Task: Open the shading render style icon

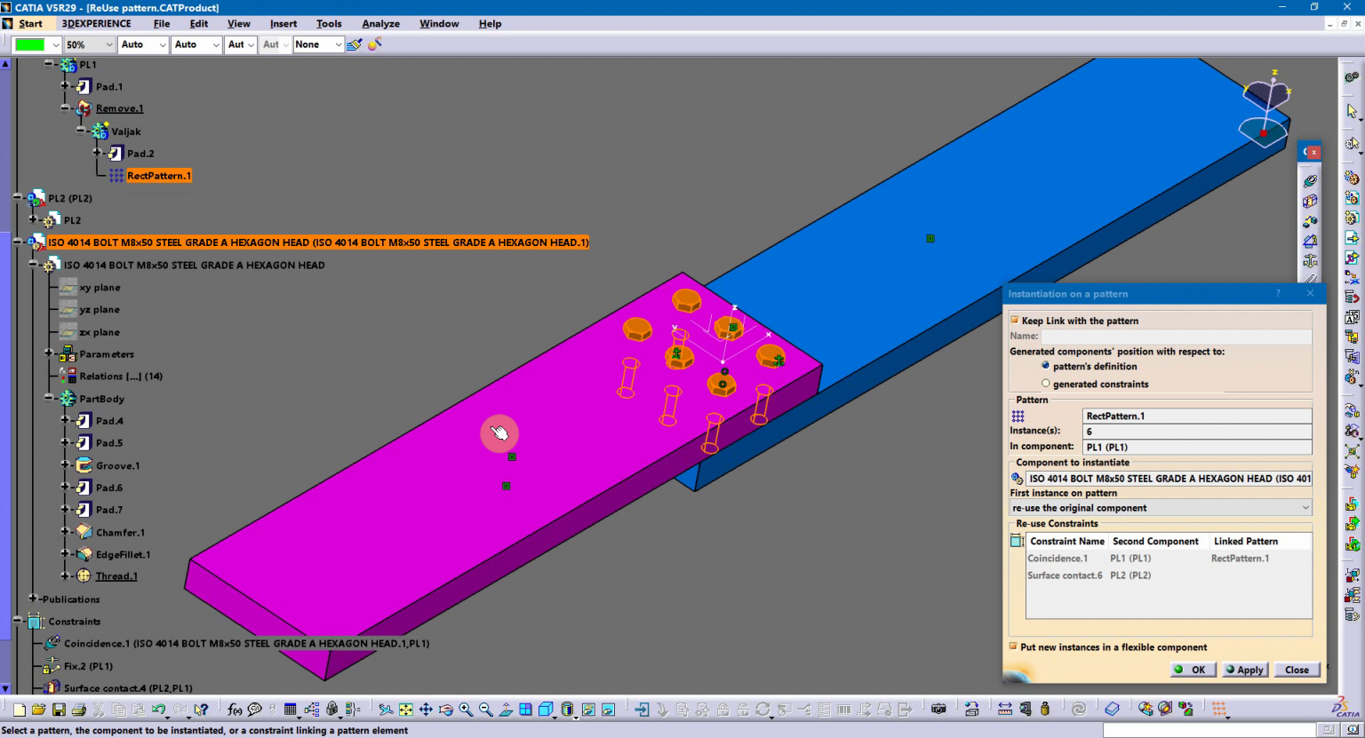Action: (x=569, y=709)
